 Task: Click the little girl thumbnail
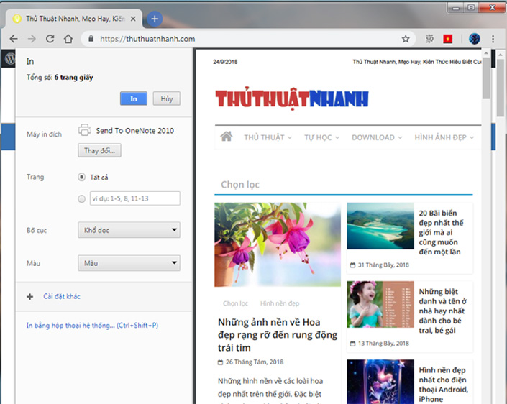coord(380,305)
